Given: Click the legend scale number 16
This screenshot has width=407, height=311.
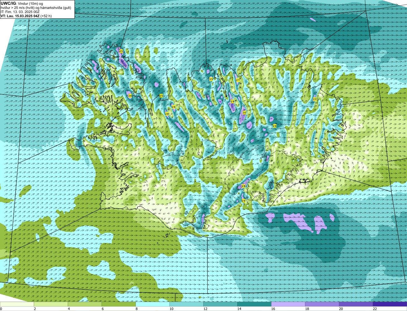Looking at the screenshot, I should (x=273, y=309).
